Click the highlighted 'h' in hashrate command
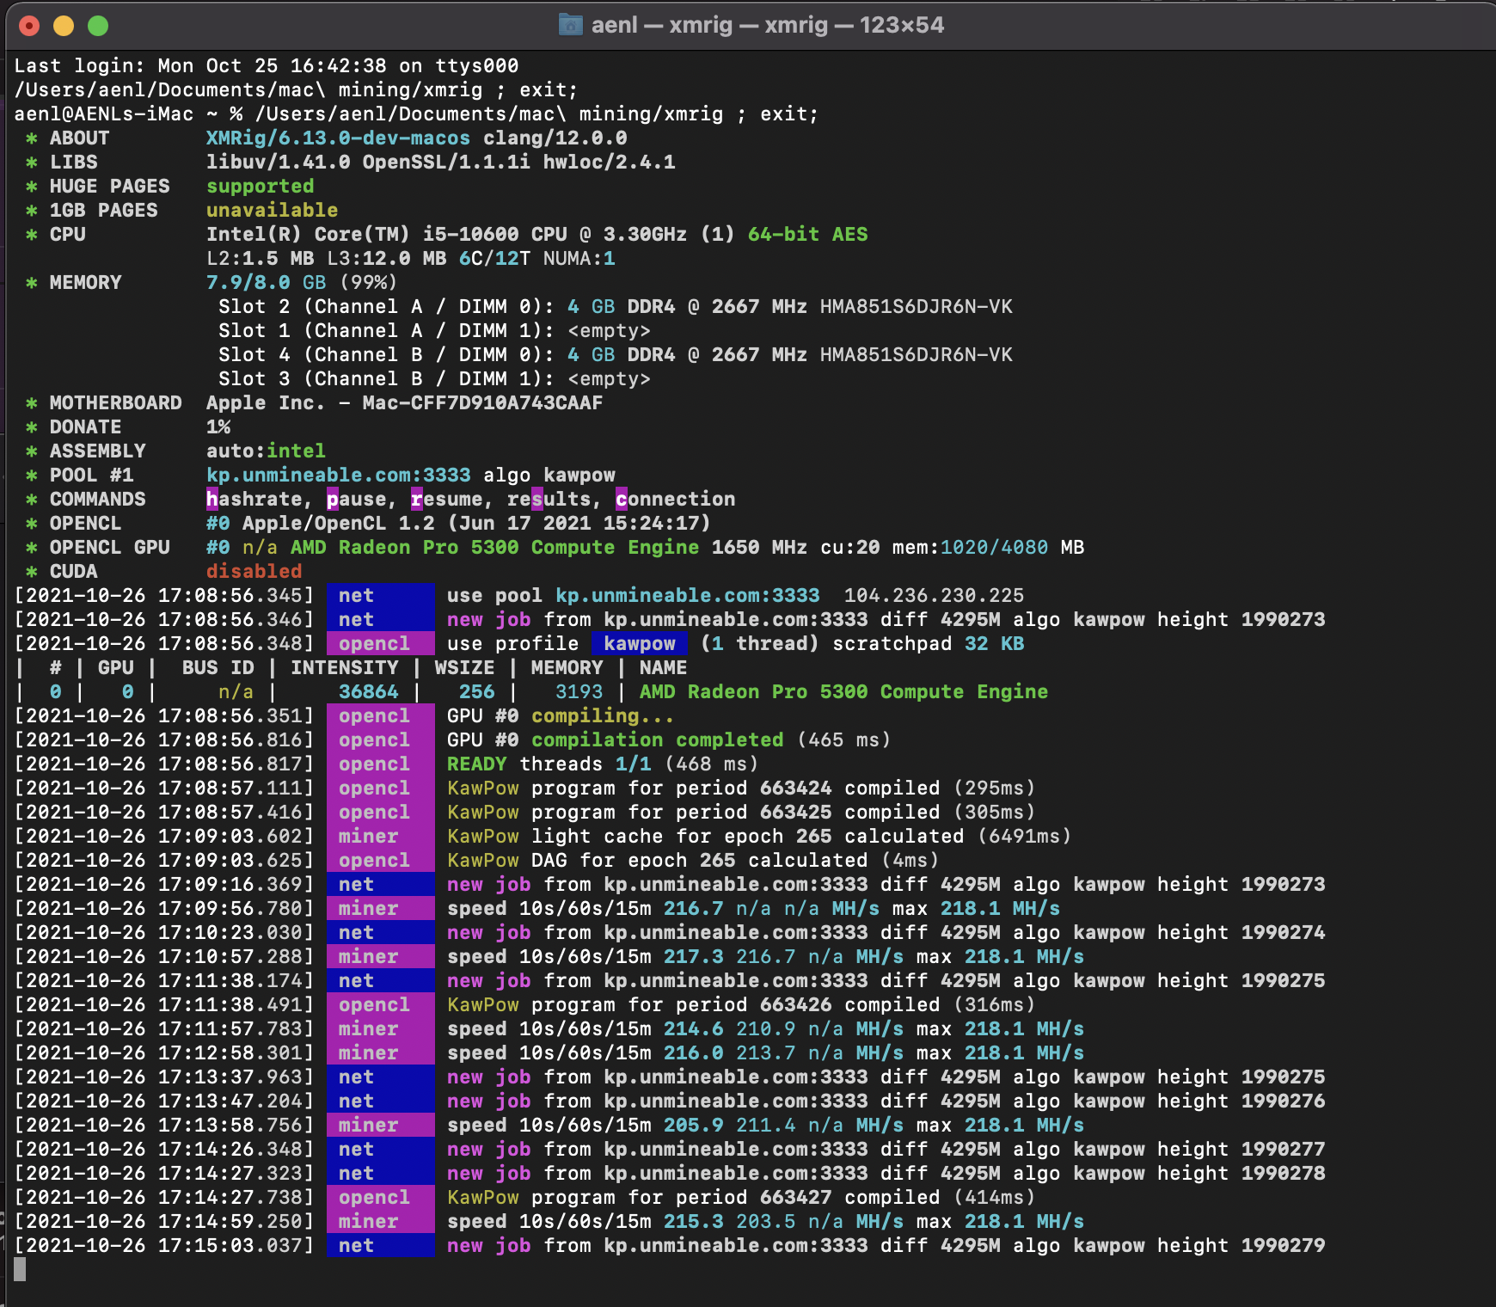The image size is (1496, 1307). click(212, 499)
